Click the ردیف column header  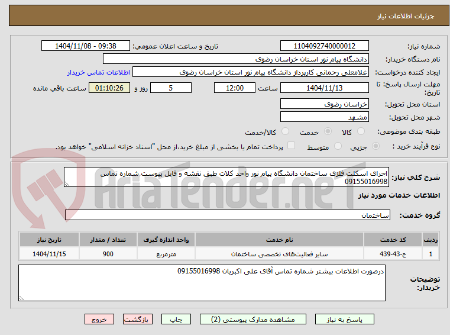point(430,240)
